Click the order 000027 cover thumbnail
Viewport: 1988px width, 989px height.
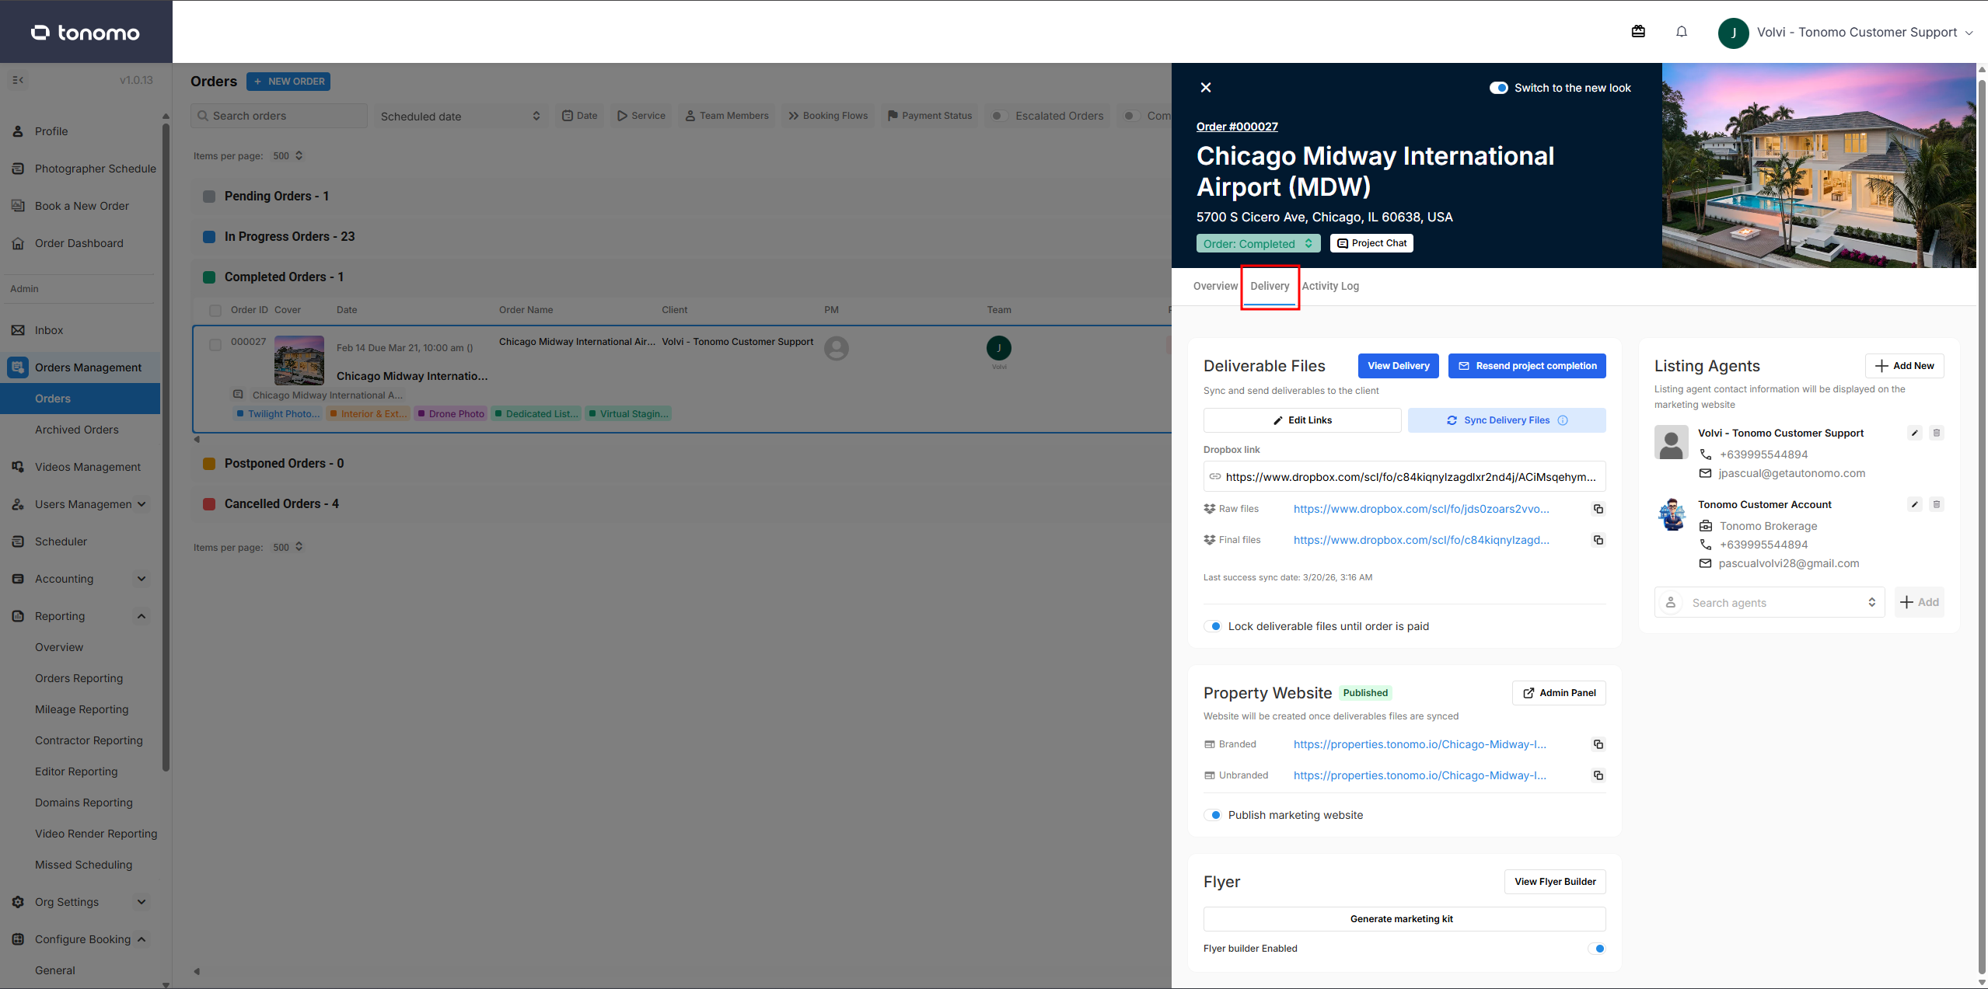click(299, 360)
